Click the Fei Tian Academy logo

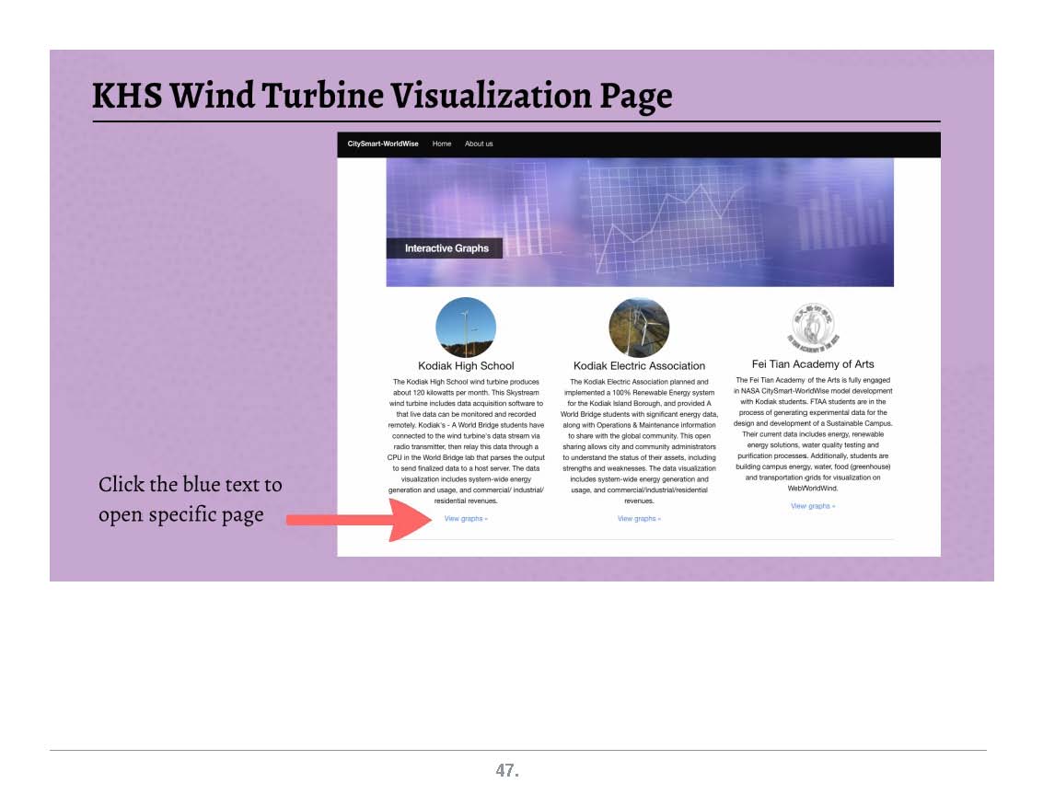pos(814,327)
